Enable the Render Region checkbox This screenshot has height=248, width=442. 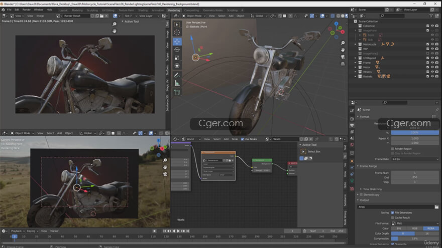pyautogui.click(x=392, y=149)
